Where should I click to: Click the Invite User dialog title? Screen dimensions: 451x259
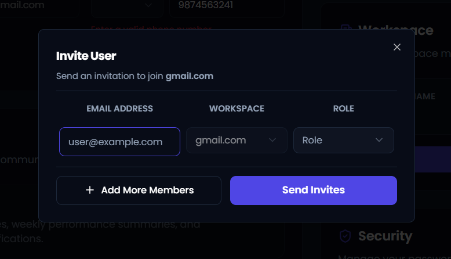(x=86, y=56)
